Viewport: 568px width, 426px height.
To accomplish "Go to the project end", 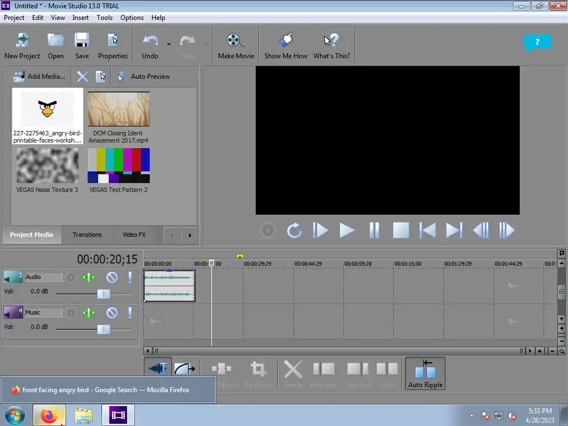I will pos(454,230).
